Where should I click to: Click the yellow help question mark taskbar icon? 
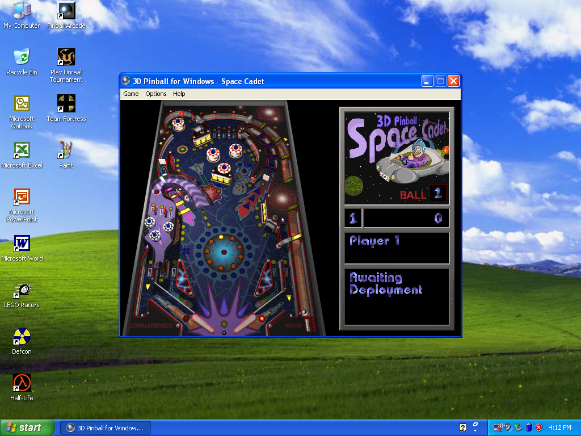462,427
